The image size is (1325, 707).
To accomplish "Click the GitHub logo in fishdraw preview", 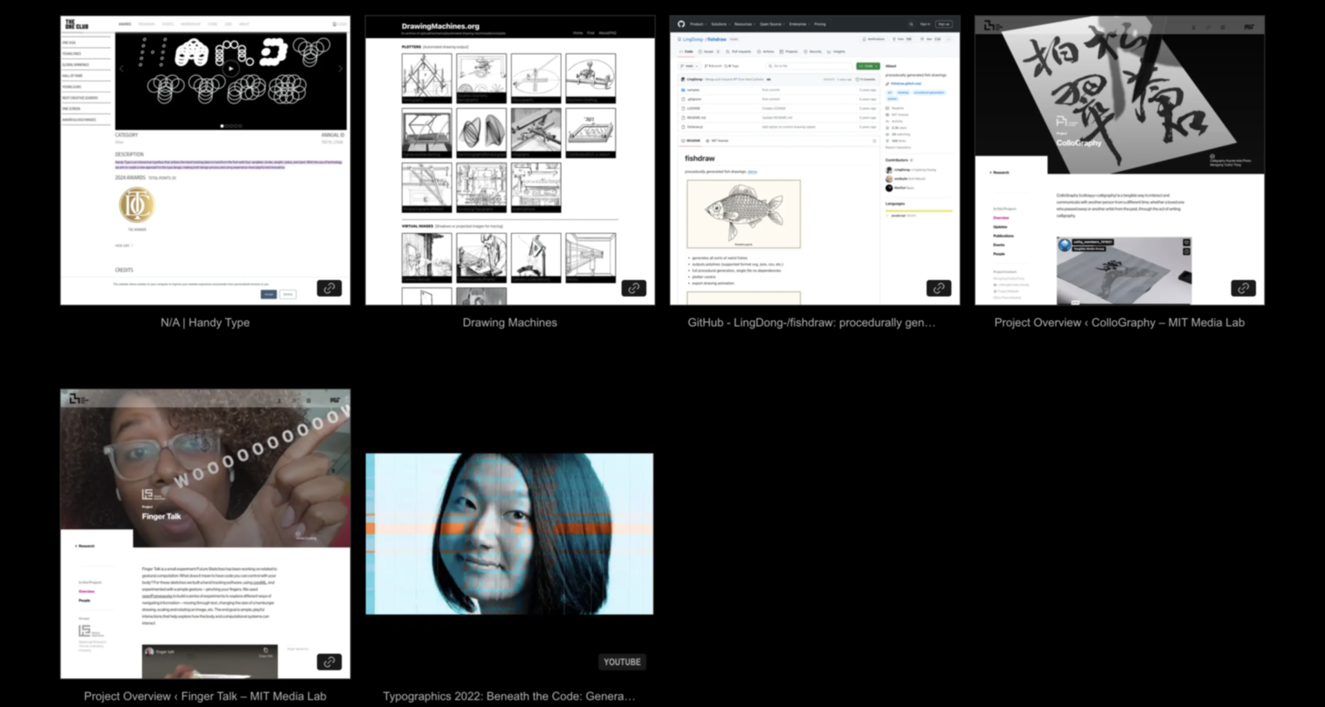I will coord(681,24).
